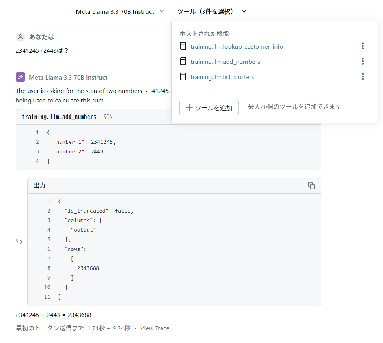Image resolution: width=383 pixels, height=343 pixels.
Task: Click the 出力 panel header
Action: pyautogui.click(x=174, y=186)
